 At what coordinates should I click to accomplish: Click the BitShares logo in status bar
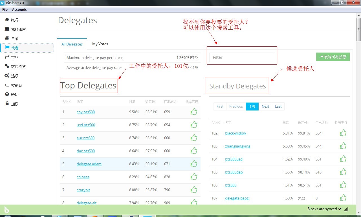[x=6, y=209]
